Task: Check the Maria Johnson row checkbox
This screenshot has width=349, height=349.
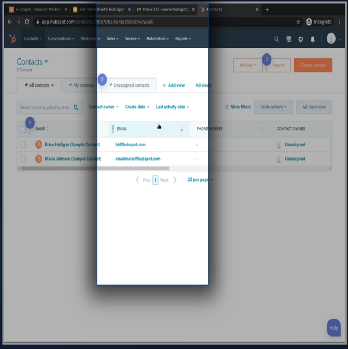Action: [23, 159]
